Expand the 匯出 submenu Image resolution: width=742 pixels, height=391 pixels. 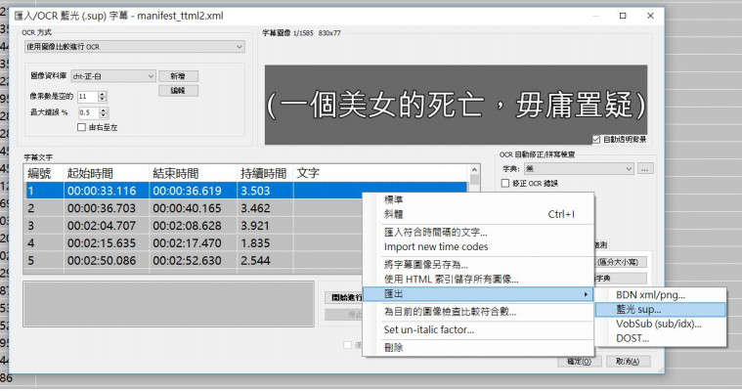point(478,294)
